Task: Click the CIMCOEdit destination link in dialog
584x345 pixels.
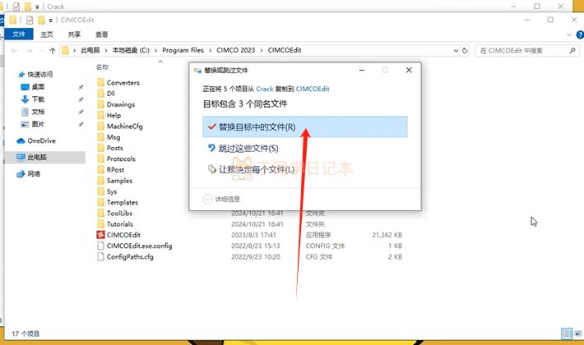Action: point(313,89)
